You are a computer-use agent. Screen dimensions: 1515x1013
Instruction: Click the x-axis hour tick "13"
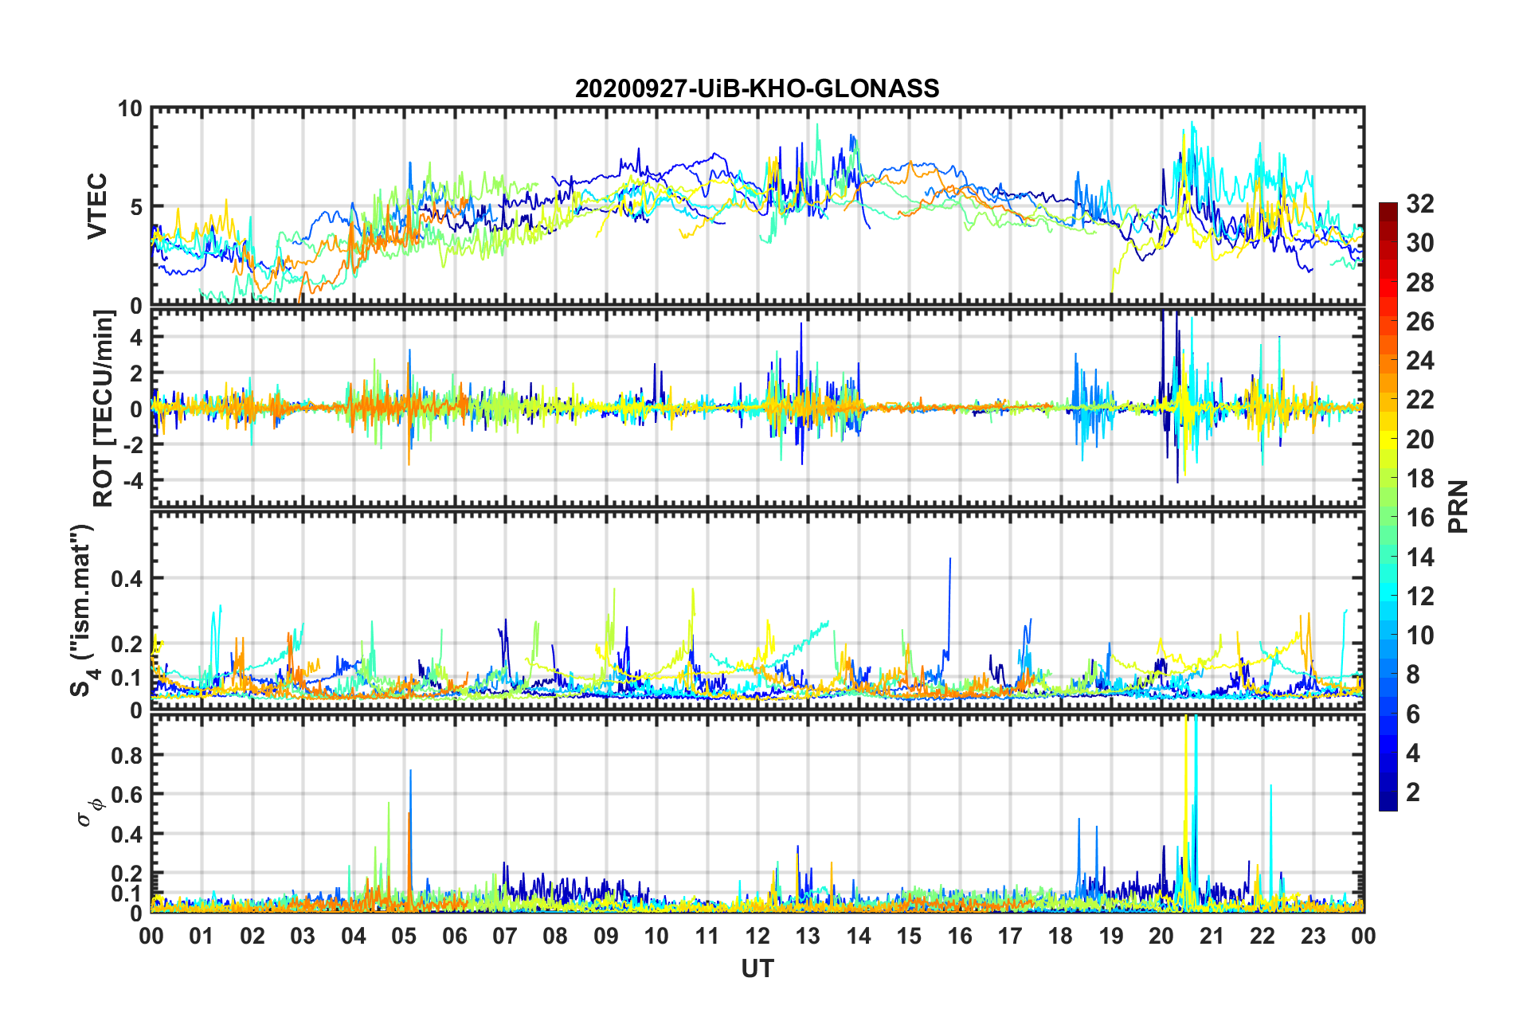point(808,936)
